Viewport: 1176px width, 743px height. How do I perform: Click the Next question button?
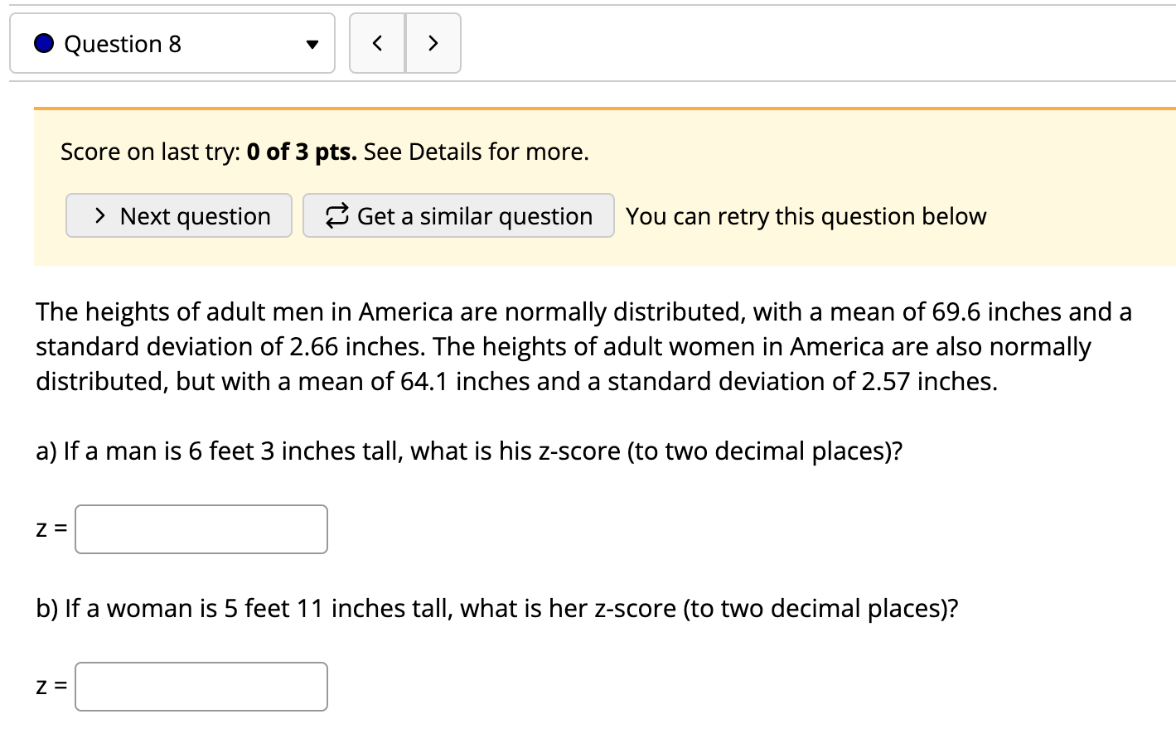(x=178, y=215)
